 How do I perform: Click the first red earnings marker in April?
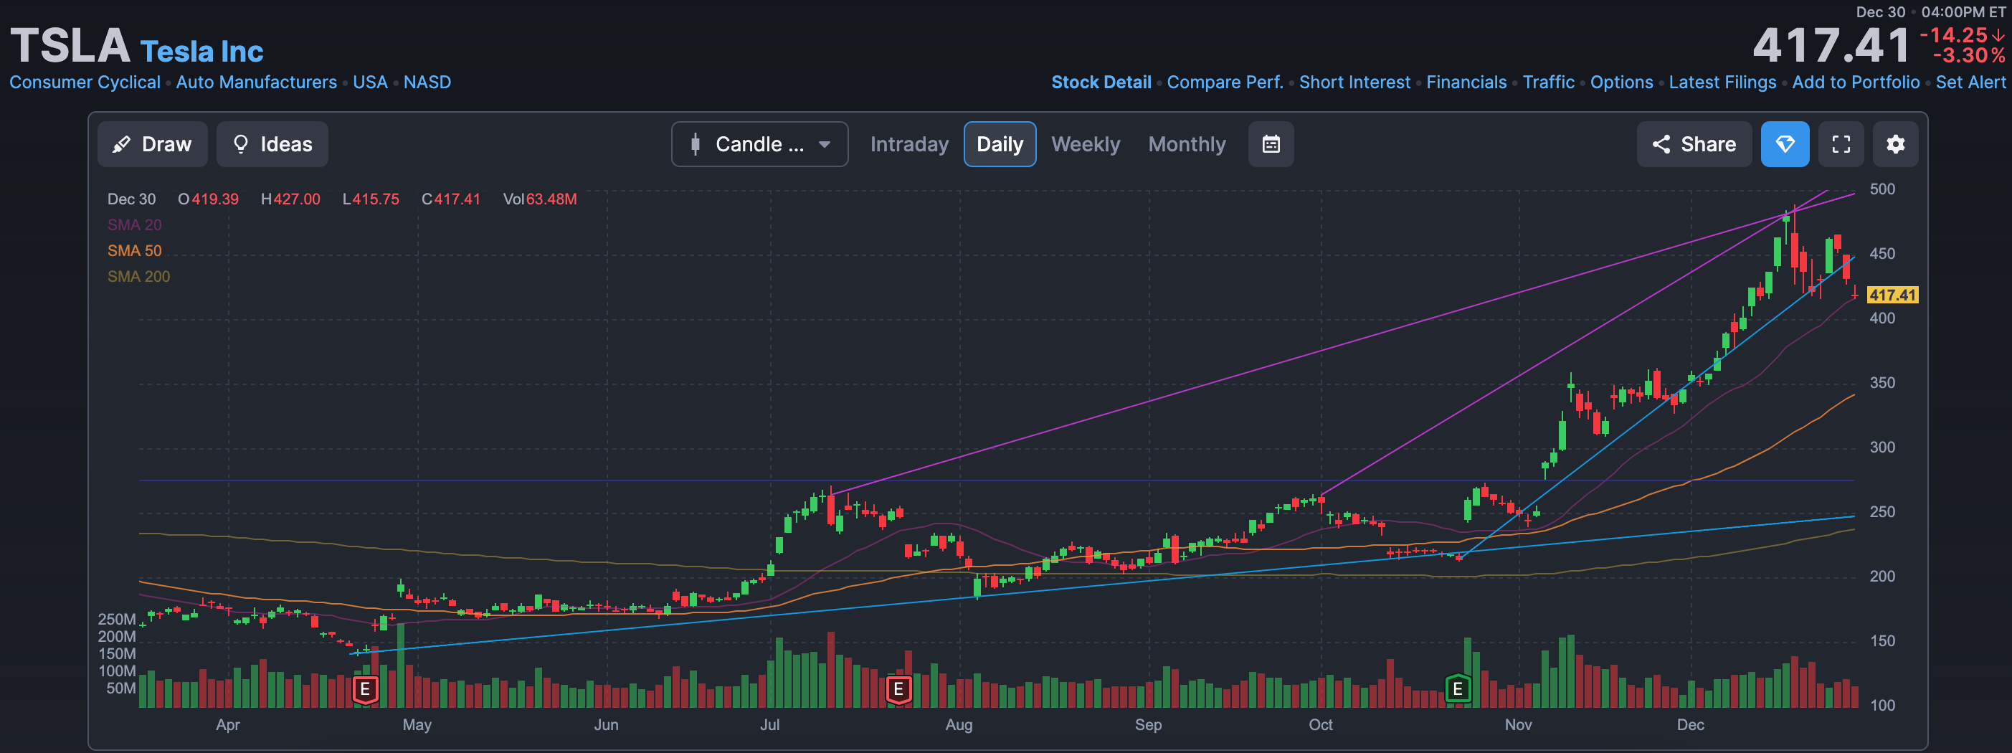point(365,690)
